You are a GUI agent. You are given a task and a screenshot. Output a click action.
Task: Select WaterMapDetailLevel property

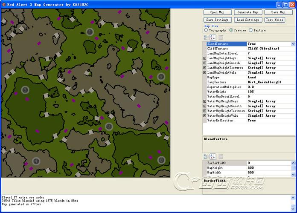coord(251,96)
